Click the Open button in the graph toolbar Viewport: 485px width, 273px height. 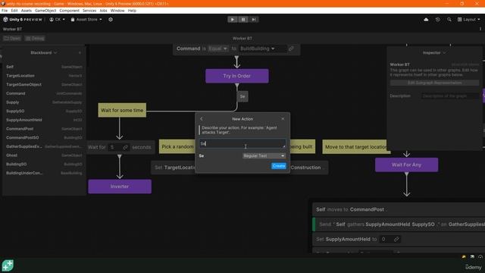(x=12, y=39)
